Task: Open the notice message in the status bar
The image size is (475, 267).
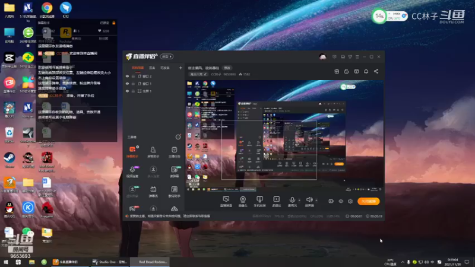Action: pyautogui.click(x=170, y=216)
